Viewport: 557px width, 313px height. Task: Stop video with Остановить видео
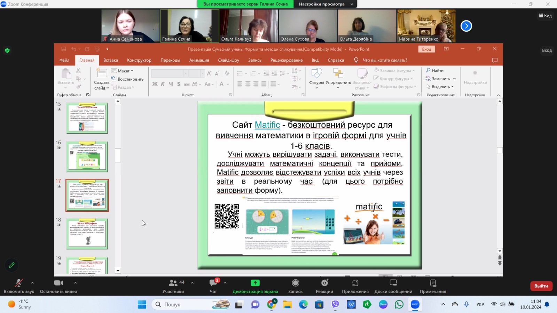pos(58,286)
